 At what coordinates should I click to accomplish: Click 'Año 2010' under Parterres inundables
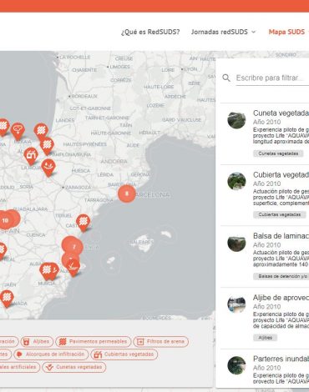click(266, 368)
